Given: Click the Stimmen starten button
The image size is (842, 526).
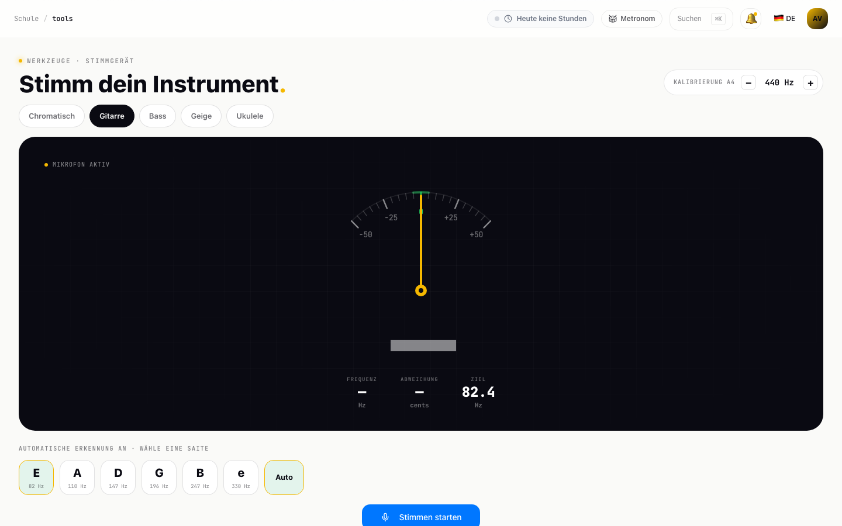Looking at the screenshot, I should pyautogui.click(x=421, y=515).
